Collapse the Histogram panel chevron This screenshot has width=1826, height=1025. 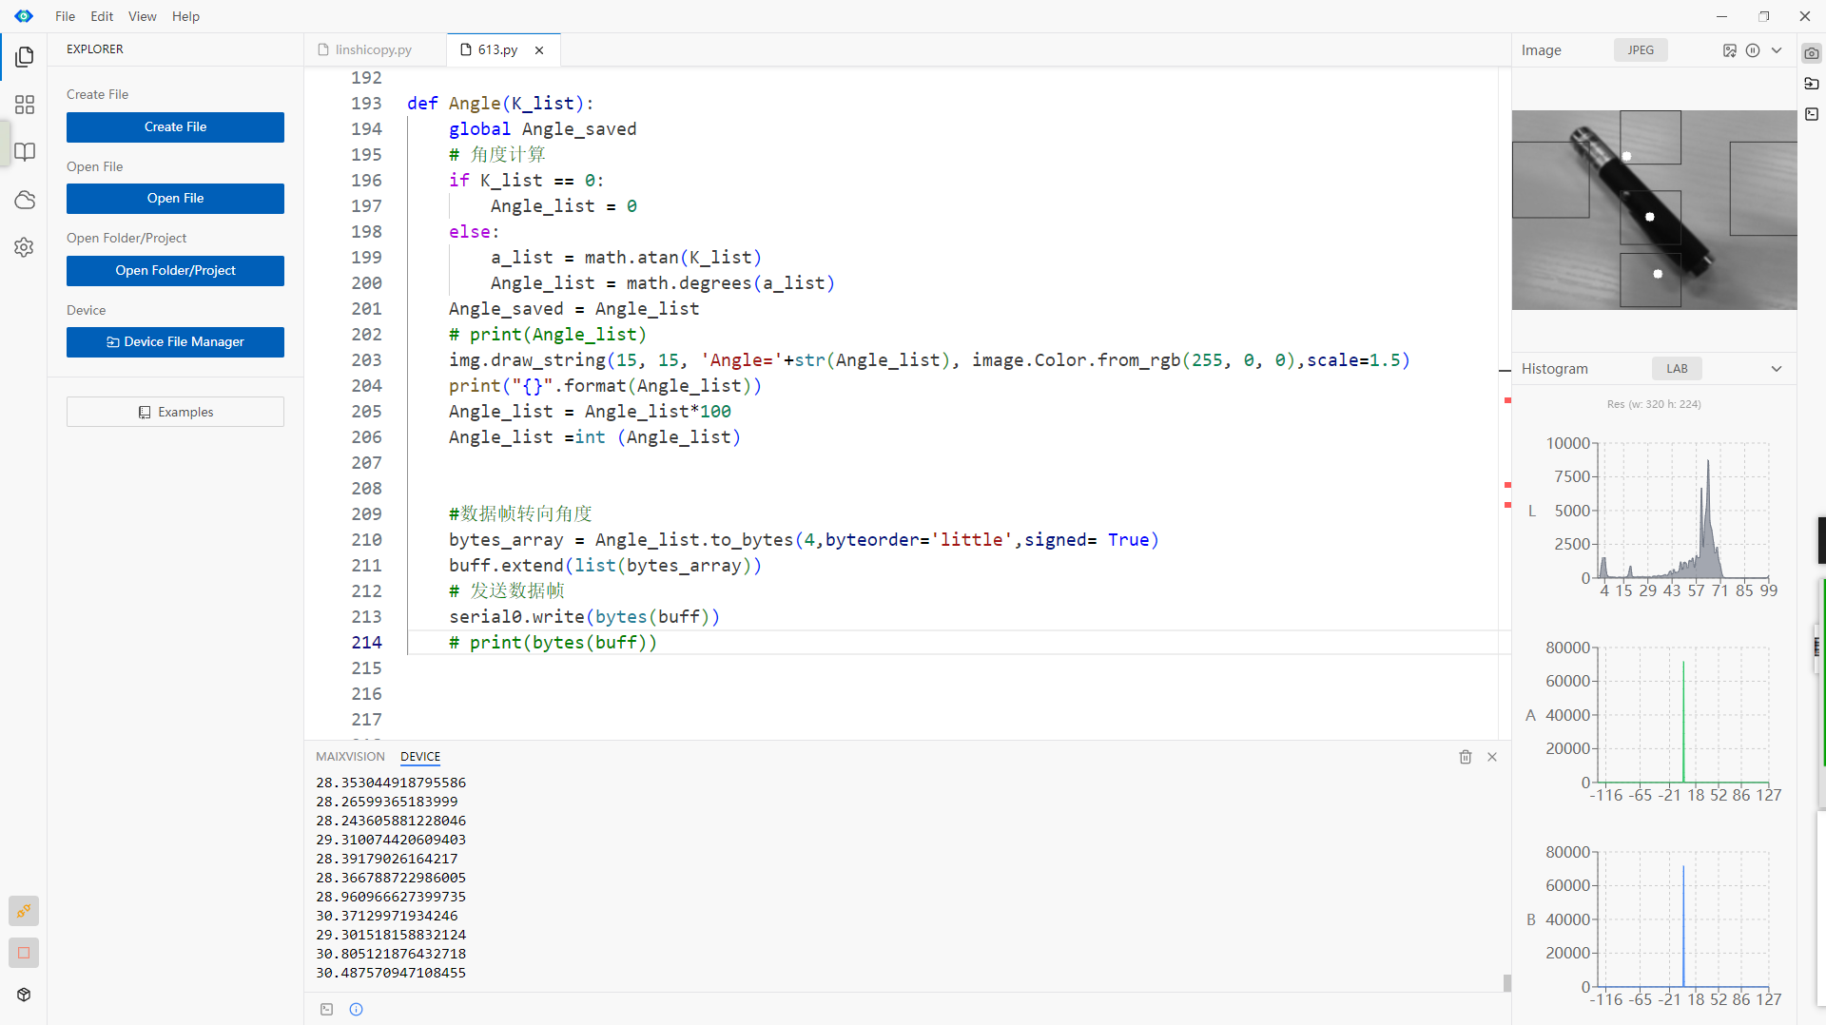click(x=1777, y=369)
